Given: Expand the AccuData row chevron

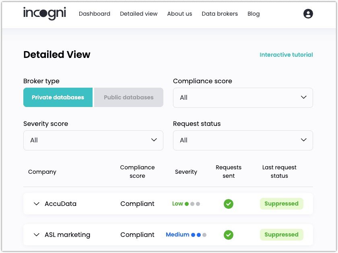Looking at the screenshot, I should pos(37,204).
